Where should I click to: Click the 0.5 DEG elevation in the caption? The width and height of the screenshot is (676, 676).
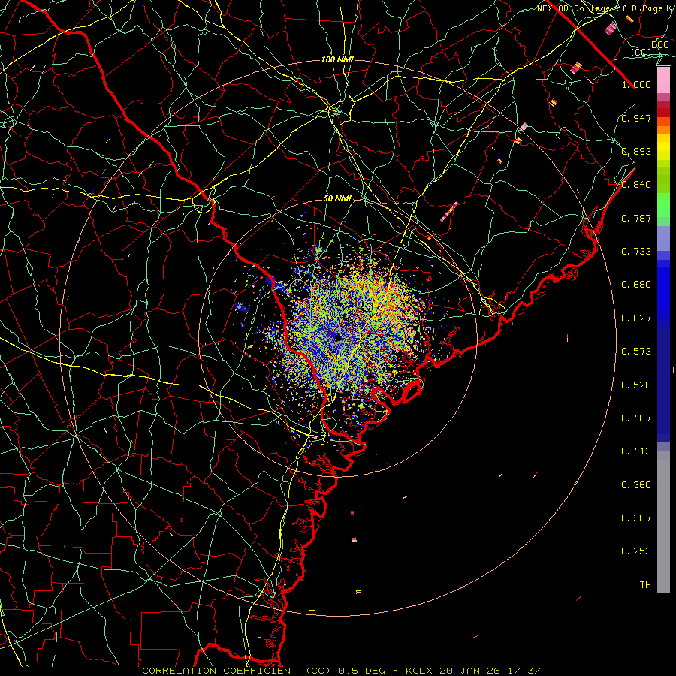(x=364, y=671)
